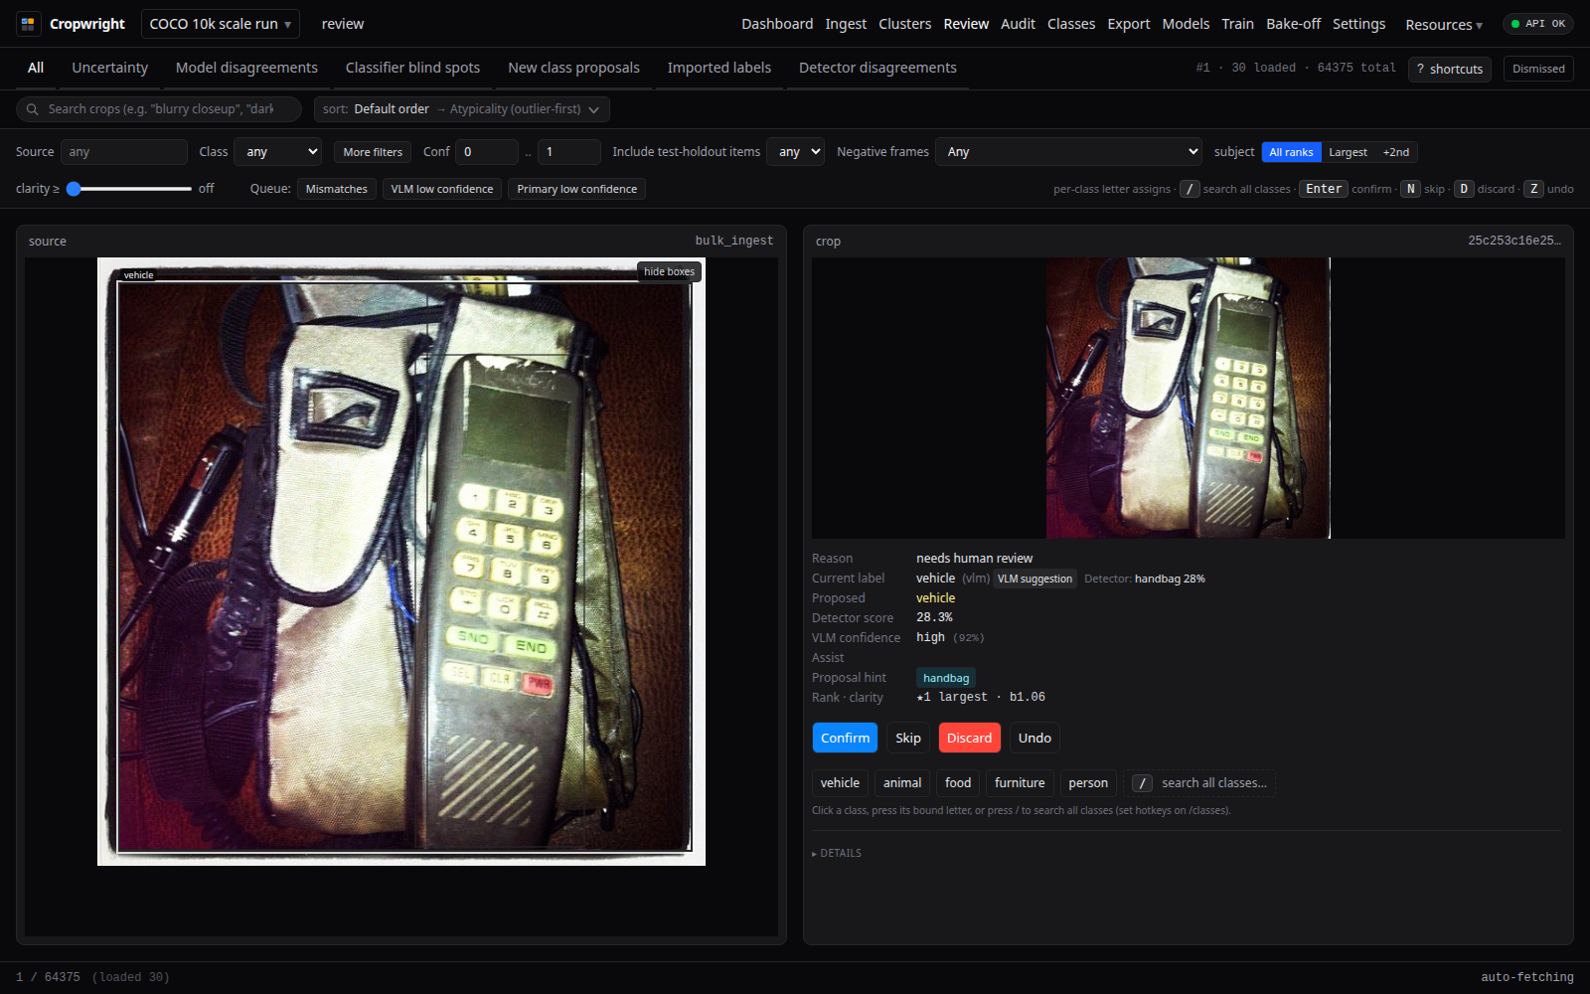Click the Undo button
Screen dimensions: 1590x994
[x=1034, y=738]
